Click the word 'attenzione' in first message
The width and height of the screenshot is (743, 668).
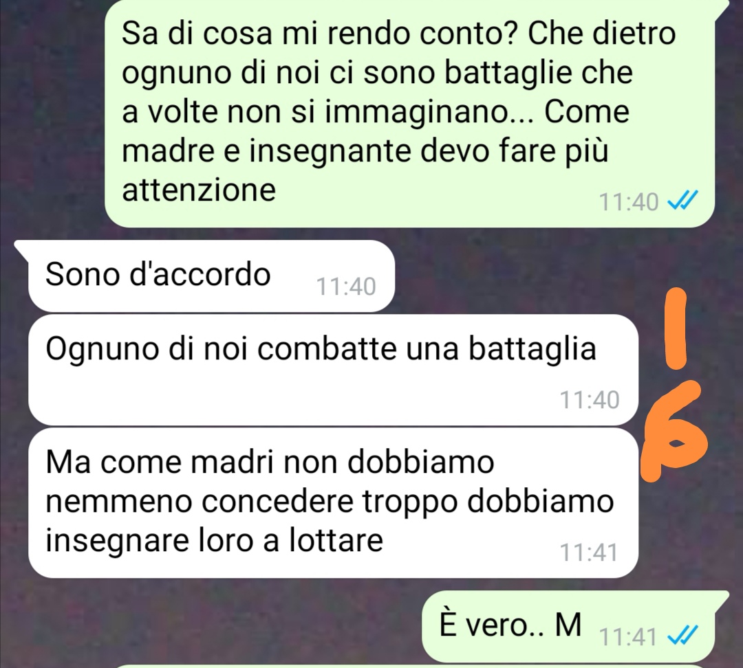pyautogui.click(x=199, y=190)
